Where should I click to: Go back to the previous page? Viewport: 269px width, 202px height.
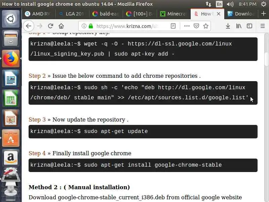(x=29, y=26)
